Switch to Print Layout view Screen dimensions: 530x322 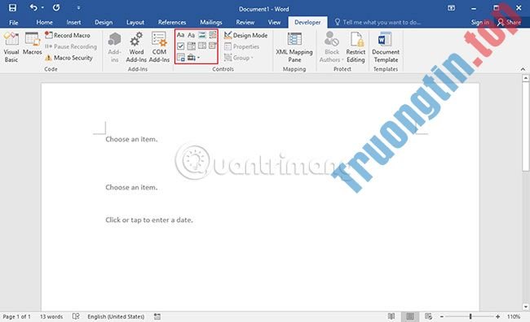[x=410, y=316]
